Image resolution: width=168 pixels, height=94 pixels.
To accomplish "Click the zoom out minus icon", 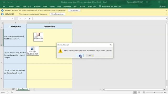I will click(x=147, y=92).
